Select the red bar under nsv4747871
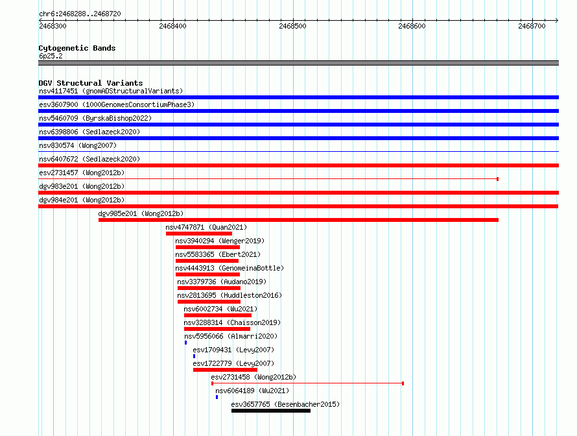Screen dimensions: 577x436 coord(199,234)
